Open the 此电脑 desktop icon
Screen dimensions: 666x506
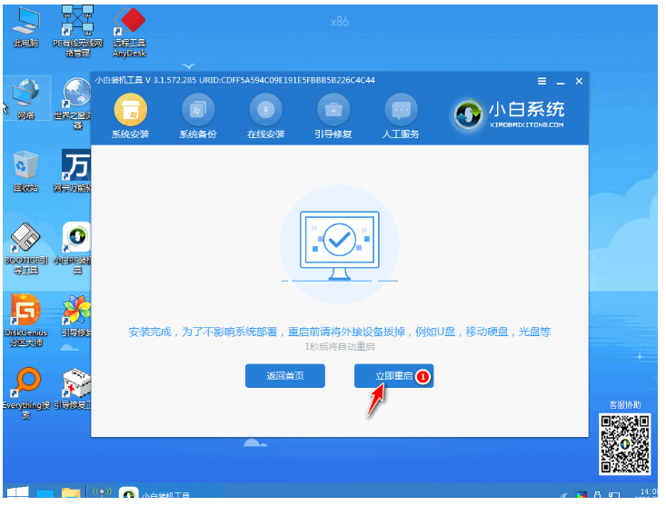click(x=26, y=27)
